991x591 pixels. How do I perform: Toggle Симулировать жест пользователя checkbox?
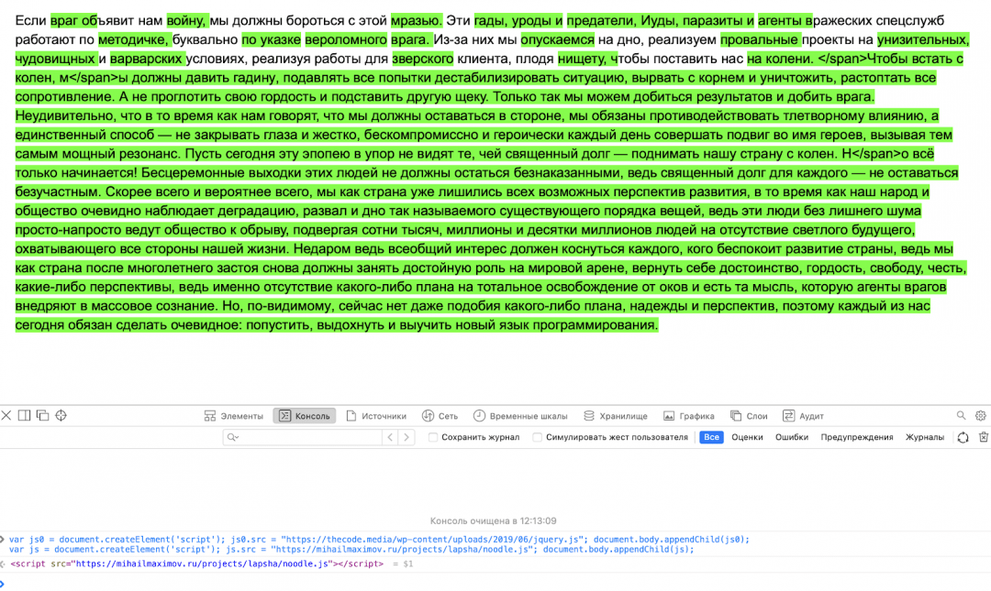538,438
